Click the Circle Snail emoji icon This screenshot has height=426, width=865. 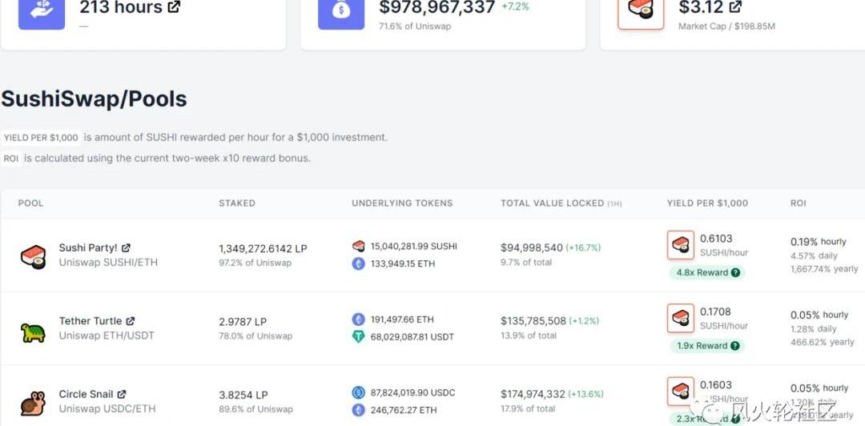click(33, 402)
